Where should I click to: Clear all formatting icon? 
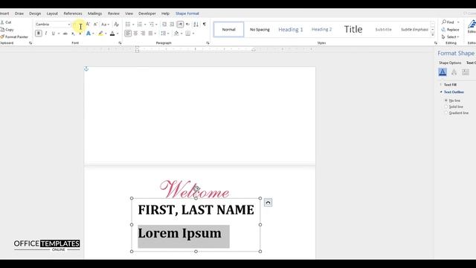click(116, 25)
